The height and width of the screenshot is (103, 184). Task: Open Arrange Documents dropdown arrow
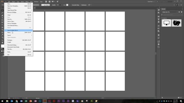[55, 2]
